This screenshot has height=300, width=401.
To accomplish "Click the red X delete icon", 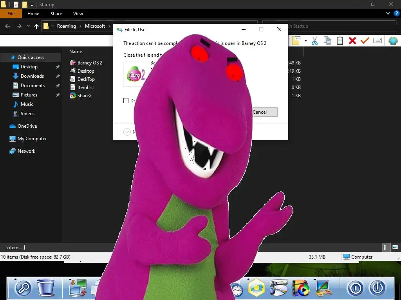I will point(352,41).
